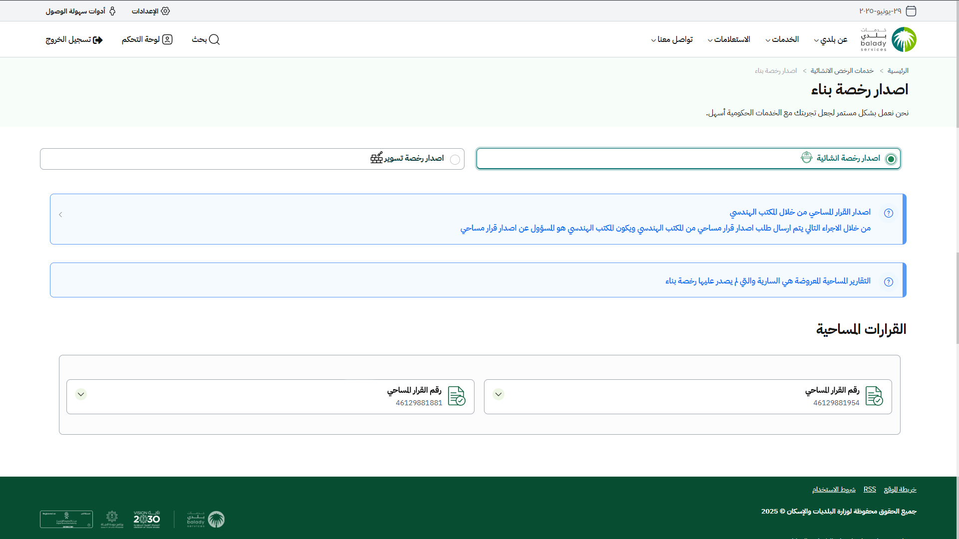This screenshot has height=539, width=959.
Task: Select the اصدار رخصة انشائية radio option
Action: pyautogui.click(x=891, y=159)
